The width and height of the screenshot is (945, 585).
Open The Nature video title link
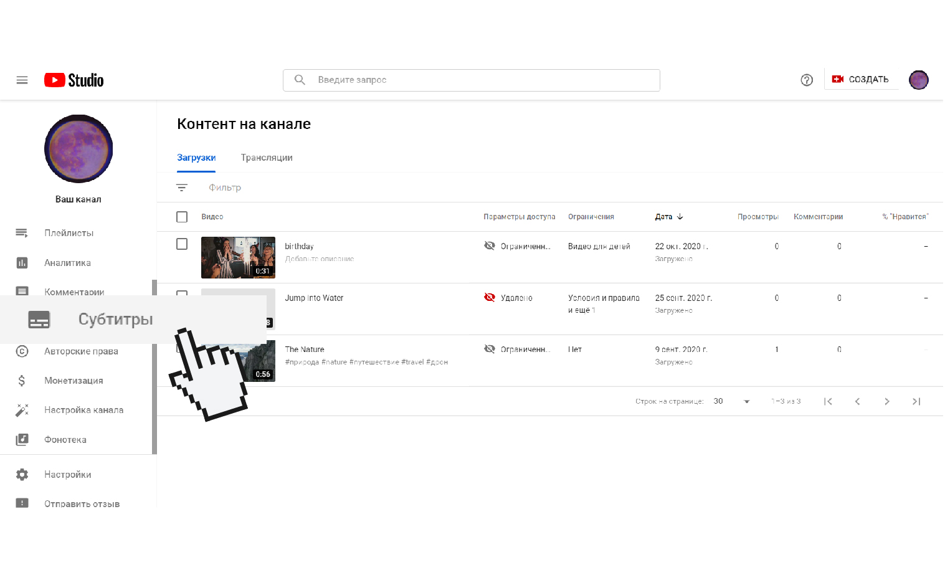coord(305,350)
